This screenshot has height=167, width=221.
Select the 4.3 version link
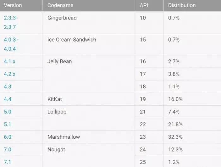tap(8, 87)
